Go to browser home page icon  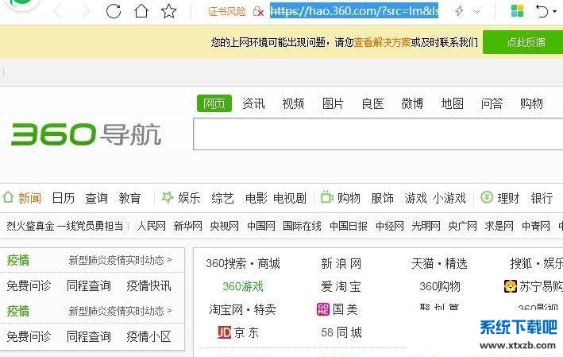pyautogui.click(x=141, y=11)
